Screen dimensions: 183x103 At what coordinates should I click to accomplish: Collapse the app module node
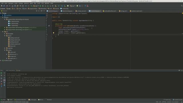coord(1,13)
